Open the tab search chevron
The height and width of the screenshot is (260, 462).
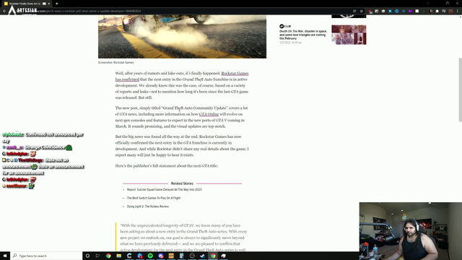[428, 3]
